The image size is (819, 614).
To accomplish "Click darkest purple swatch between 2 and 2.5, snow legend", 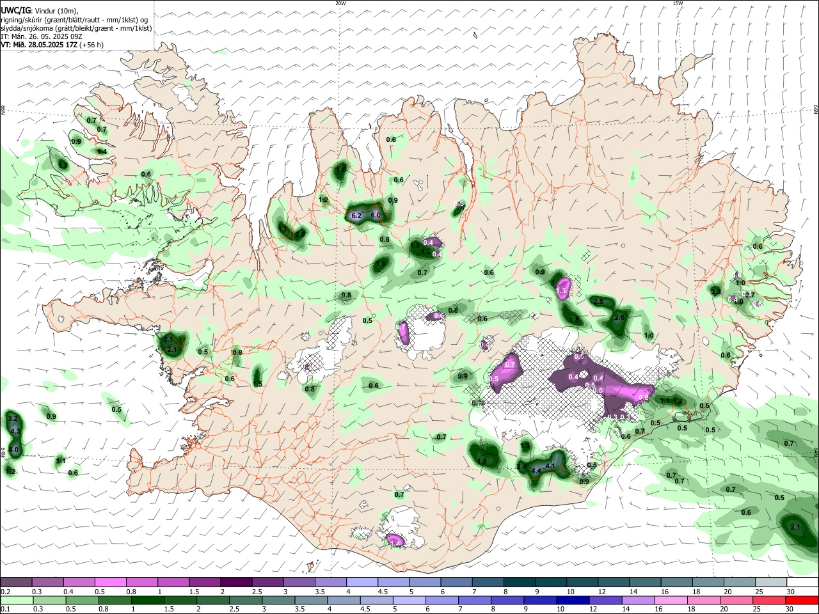I will 235,583.
